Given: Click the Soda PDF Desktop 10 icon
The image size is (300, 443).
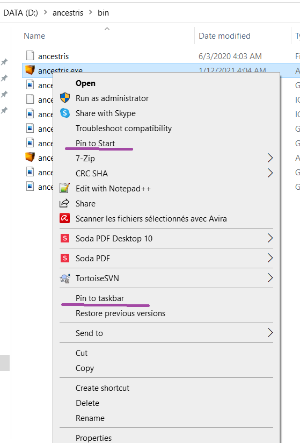Looking at the screenshot, I should [x=65, y=239].
